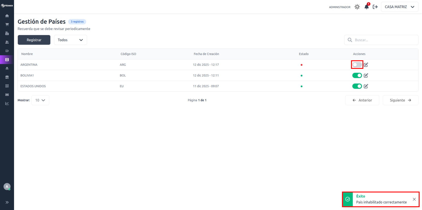Open the store sidebar icon
The height and width of the screenshot is (210, 422).
(7, 77)
